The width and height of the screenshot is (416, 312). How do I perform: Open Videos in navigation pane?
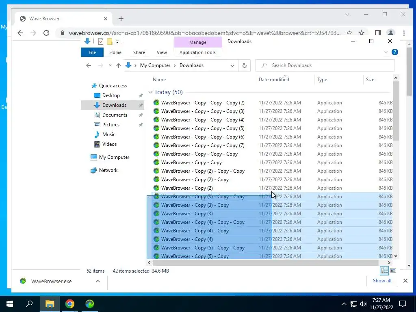(109, 144)
